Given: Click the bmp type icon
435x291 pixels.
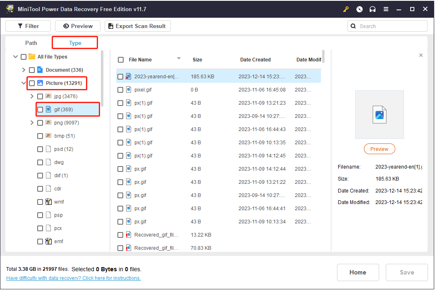Looking at the screenshot, I should (x=48, y=136).
